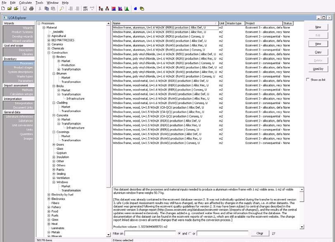Click the Print toolbar icon

pyautogui.click(x=31, y=9)
